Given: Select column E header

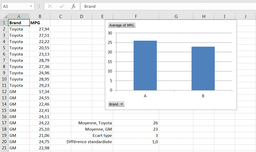Looking at the screenshot, I should pyautogui.click(x=102, y=16).
